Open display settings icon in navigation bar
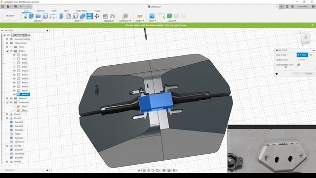The height and width of the screenshot is (178, 316). pyautogui.click(x=164, y=171)
